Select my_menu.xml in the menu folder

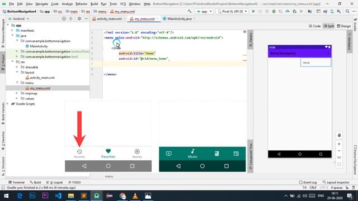[x=40, y=88]
